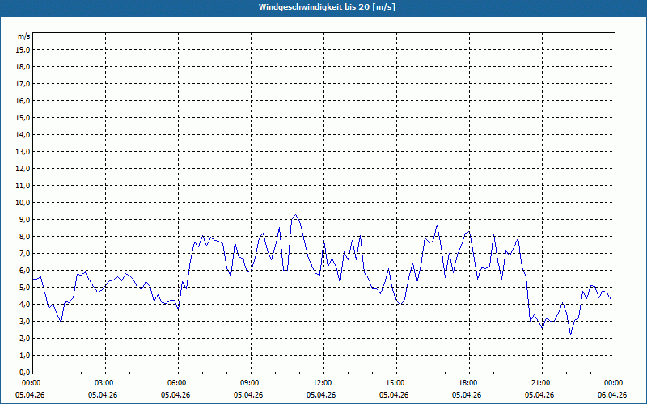Click the "05.04.26" date beneath 03:00

tap(103, 395)
